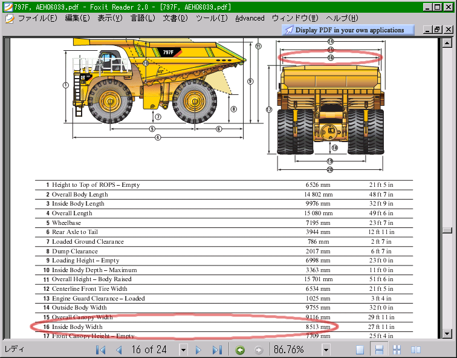
Task: Switch to continuous facing layout
Action: [x=397, y=350]
